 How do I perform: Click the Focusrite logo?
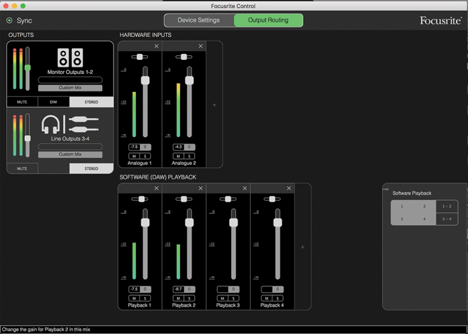click(440, 21)
